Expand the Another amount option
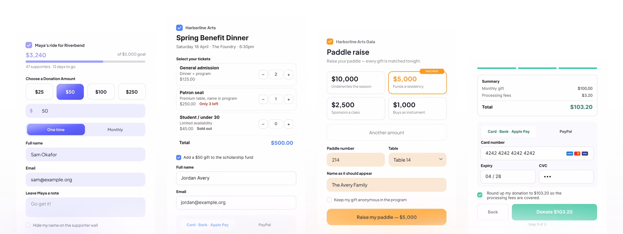This screenshot has width=623, height=234. point(386,133)
